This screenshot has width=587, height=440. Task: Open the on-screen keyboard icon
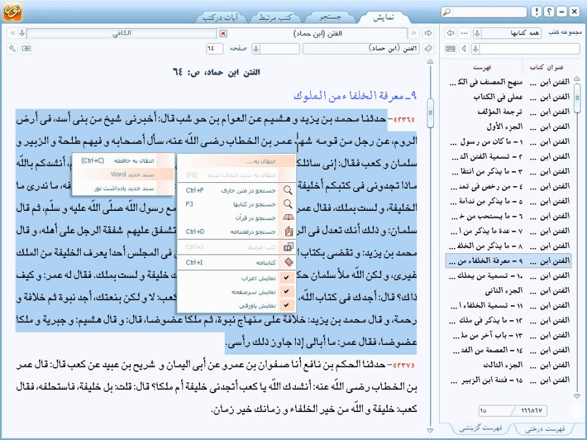[x=451, y=49]
